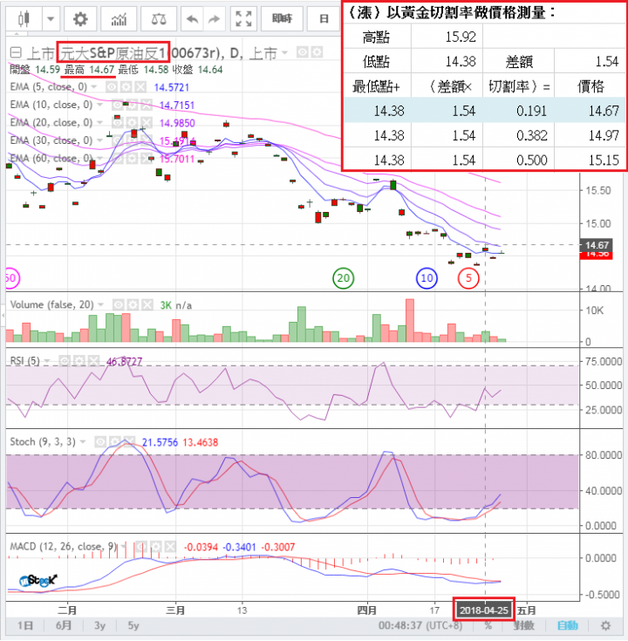The width and height of the screenshot is (628, 641).
Task: Remove the EMA 20 indicator
Action: click(x=146, y=122)
